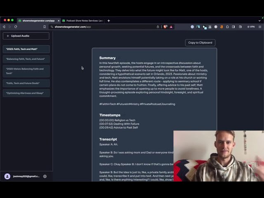Open the Brave Shields lion icon
264x198 pixels.
point(165,27)
